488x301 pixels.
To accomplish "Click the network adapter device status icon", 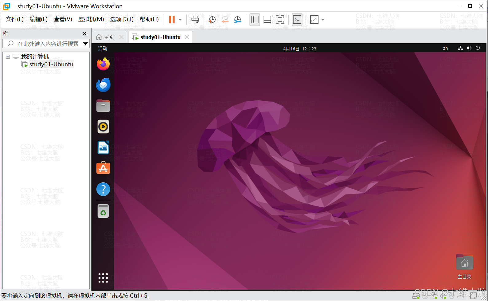I will (434, 296).
